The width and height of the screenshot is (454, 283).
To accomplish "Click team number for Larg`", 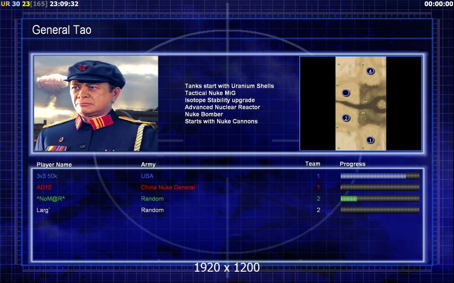I will point(318,210).
